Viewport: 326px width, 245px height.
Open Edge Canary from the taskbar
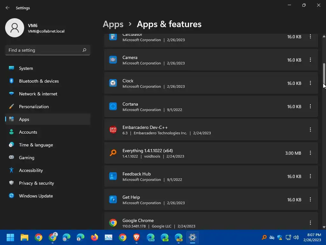click(x=179, y=237)
